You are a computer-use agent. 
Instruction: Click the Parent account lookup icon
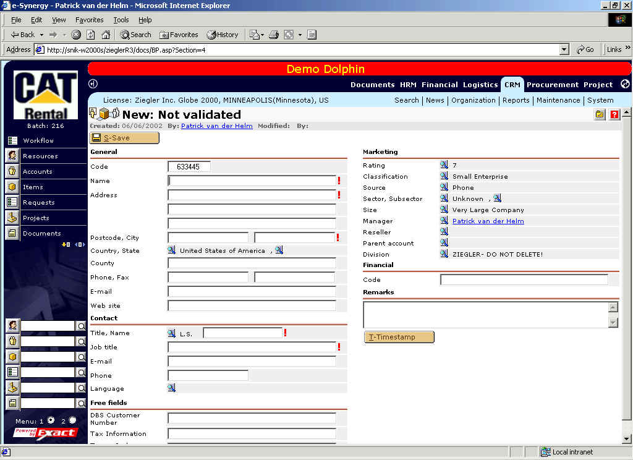[x=444, y=243]
